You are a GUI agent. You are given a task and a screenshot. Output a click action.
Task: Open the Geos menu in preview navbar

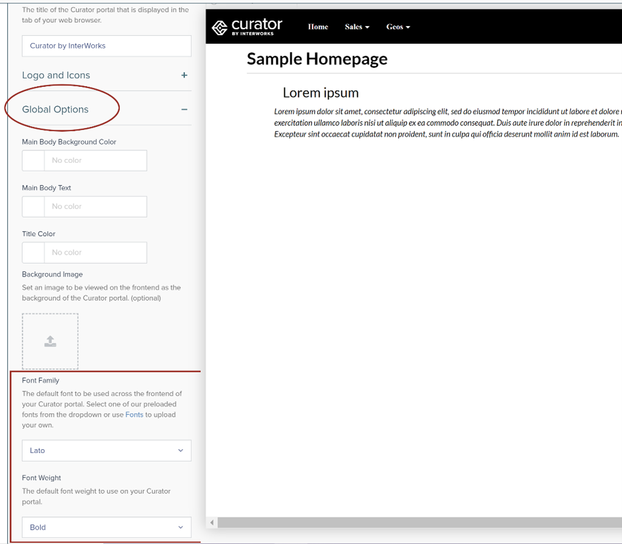398,27
